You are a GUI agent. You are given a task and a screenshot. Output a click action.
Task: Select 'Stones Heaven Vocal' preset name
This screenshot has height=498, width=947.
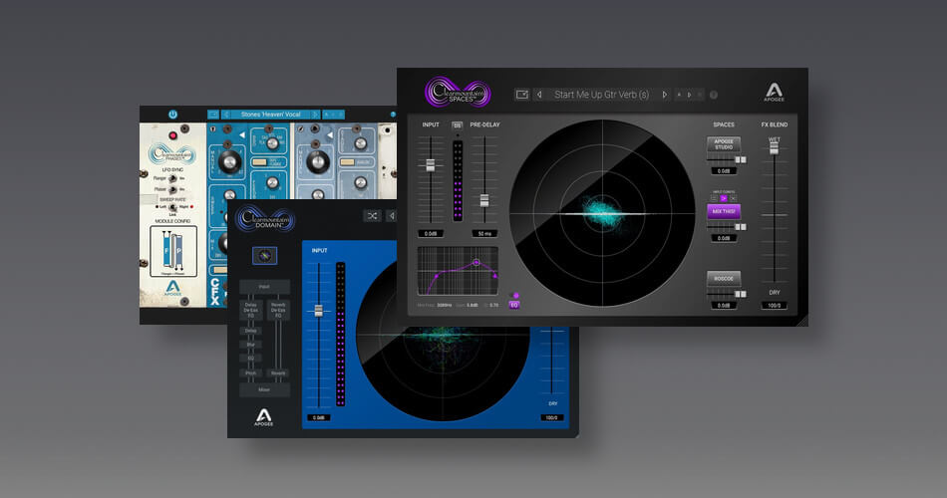pyautogui.click(x=270, y=115)
